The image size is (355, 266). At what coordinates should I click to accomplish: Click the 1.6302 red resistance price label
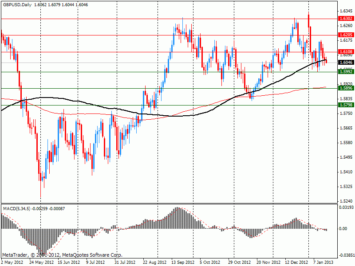[346, 19]
